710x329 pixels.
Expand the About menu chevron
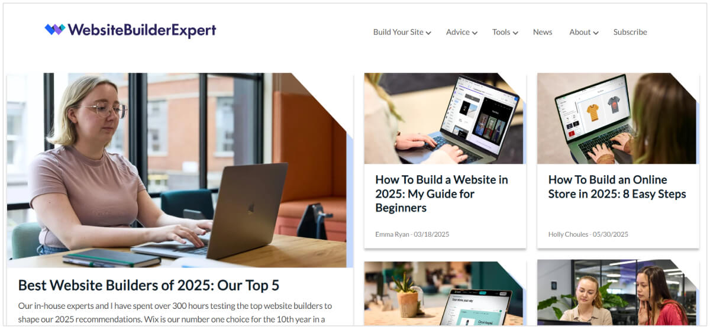(x=596, y=33)
